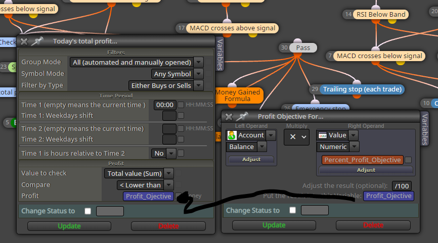Open the Value to check dropdown
The width and height of the screenshot is (438, 243).
169,173
